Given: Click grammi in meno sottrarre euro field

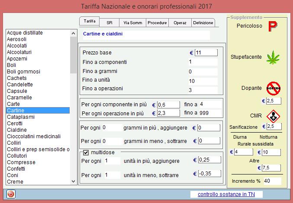Looking at the screenshot, I should pyautogui.click(x=209, y=141).
